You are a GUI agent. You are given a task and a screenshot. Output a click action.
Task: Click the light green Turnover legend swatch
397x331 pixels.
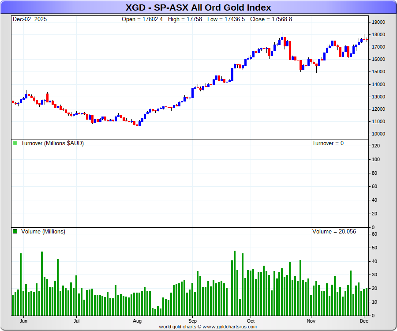pos(15,143)
